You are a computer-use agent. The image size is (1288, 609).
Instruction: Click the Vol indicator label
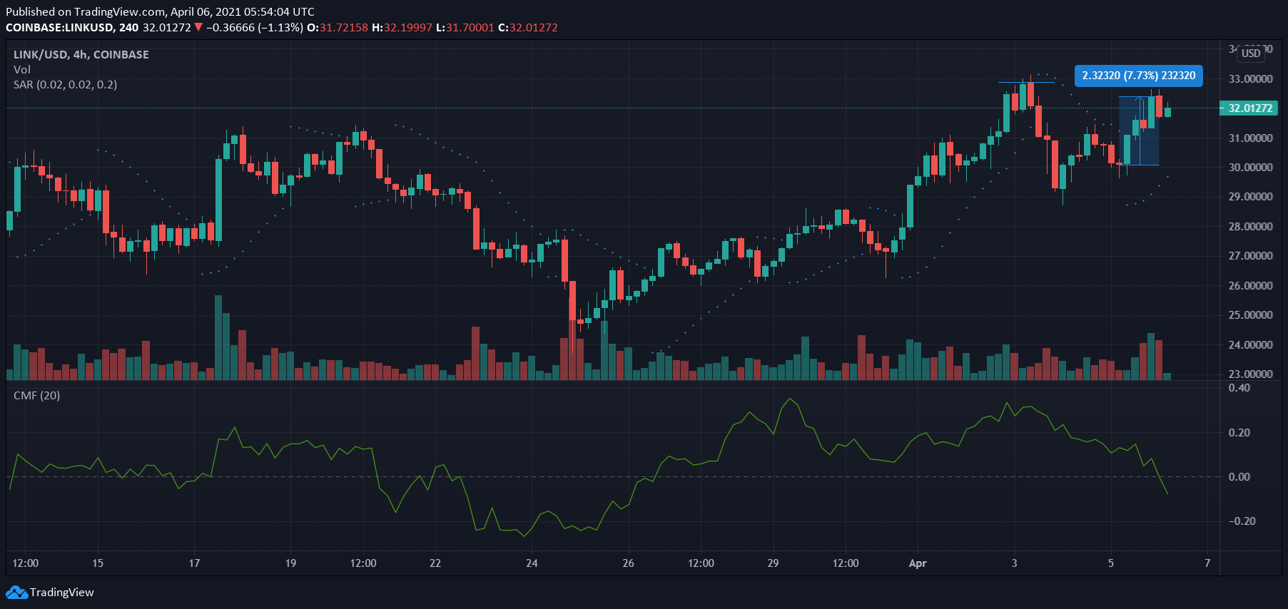pyautogui.click(x=22, y=70)
